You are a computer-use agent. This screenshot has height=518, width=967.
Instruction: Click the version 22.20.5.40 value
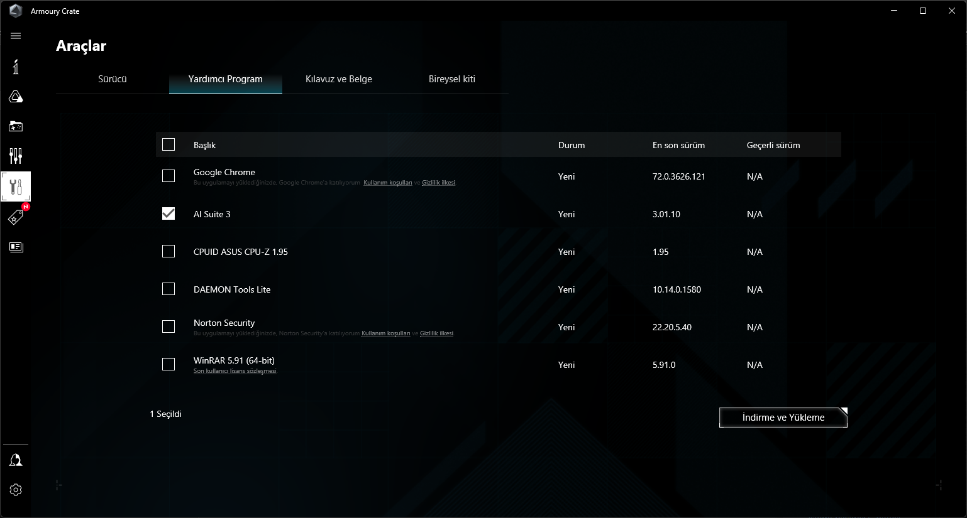[x=672, y=327]
